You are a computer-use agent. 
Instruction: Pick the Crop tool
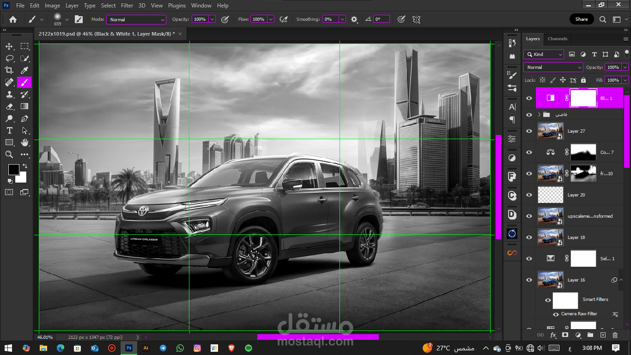coord(9,70)
